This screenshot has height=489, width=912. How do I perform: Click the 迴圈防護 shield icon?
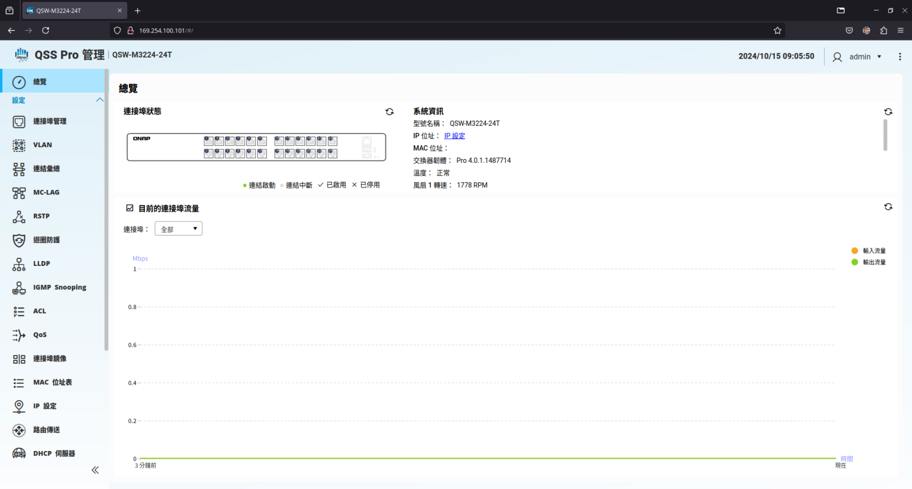(x=19, y=240)
